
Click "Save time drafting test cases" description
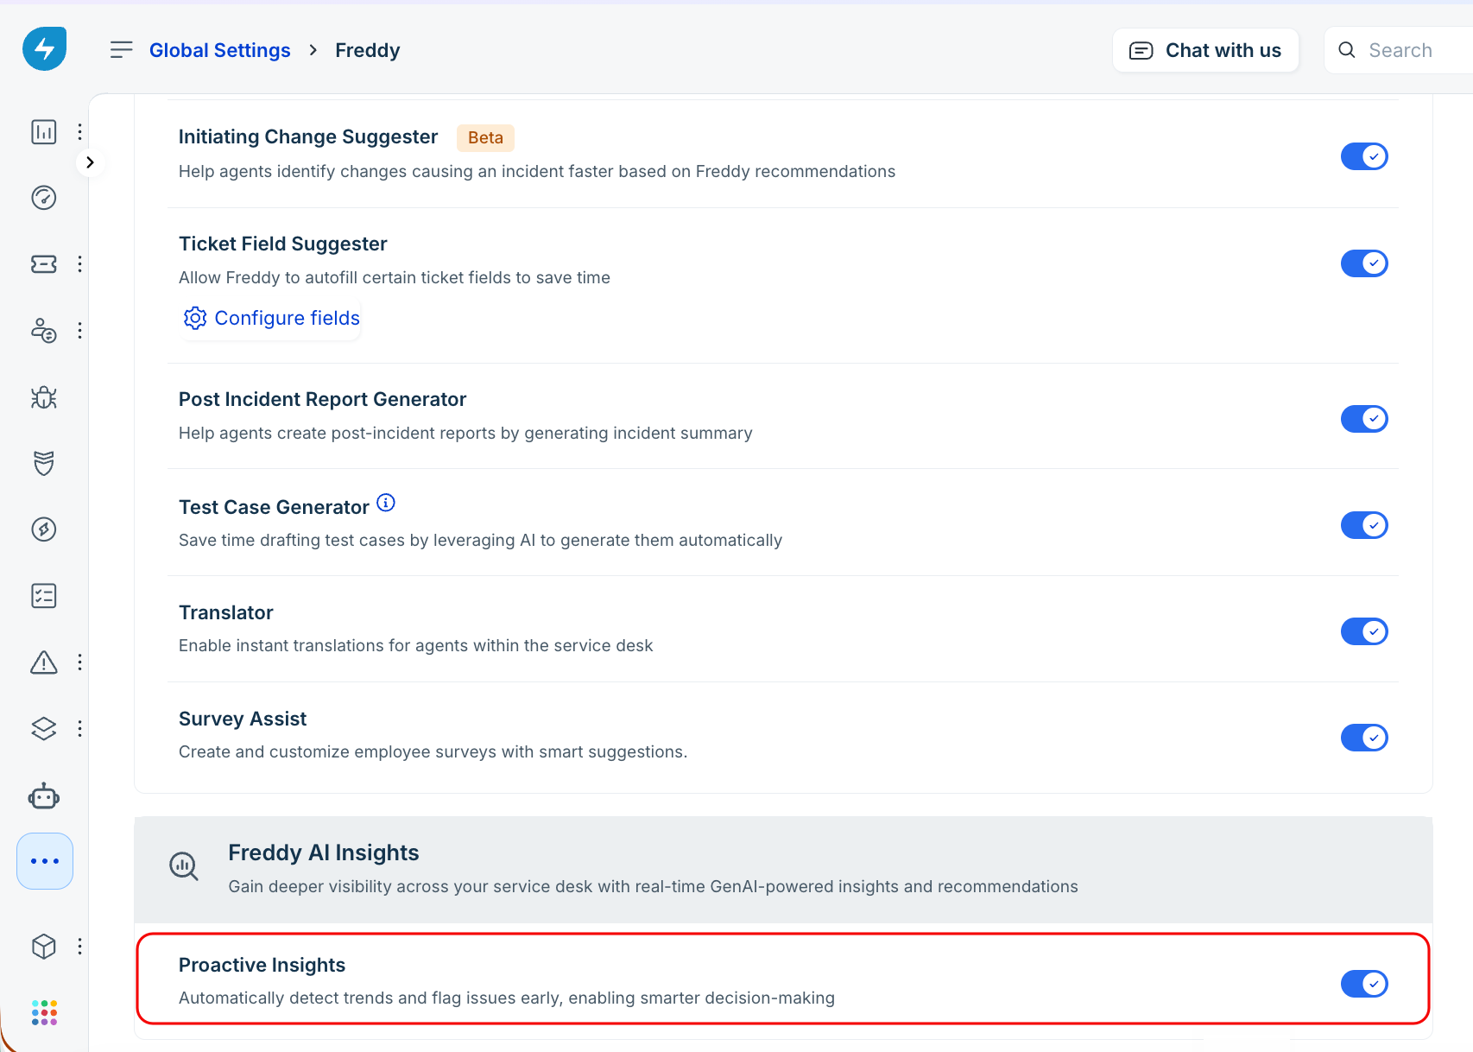(481, 540)
